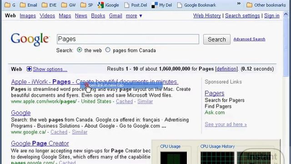Click in the search box containing Pages

tap(128, 39)
